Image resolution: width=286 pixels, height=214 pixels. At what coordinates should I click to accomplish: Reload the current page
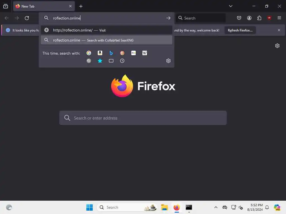coord(27,18)
